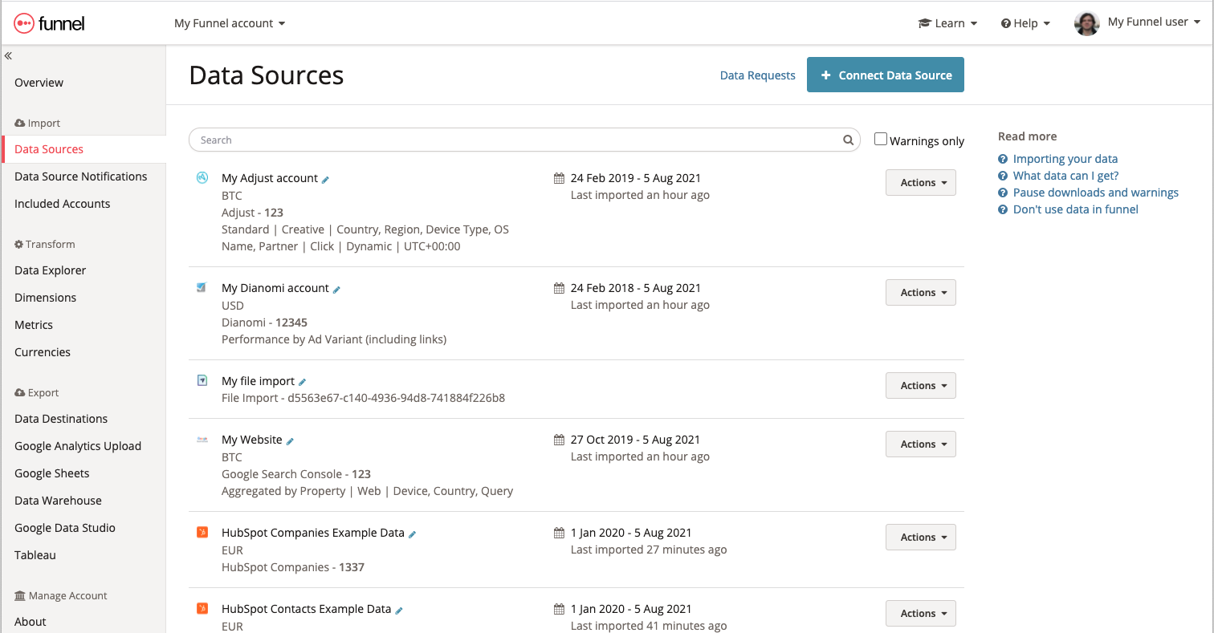Open Importing your data article
The width and height of the screenshot is (1214, 633).
1065,159
